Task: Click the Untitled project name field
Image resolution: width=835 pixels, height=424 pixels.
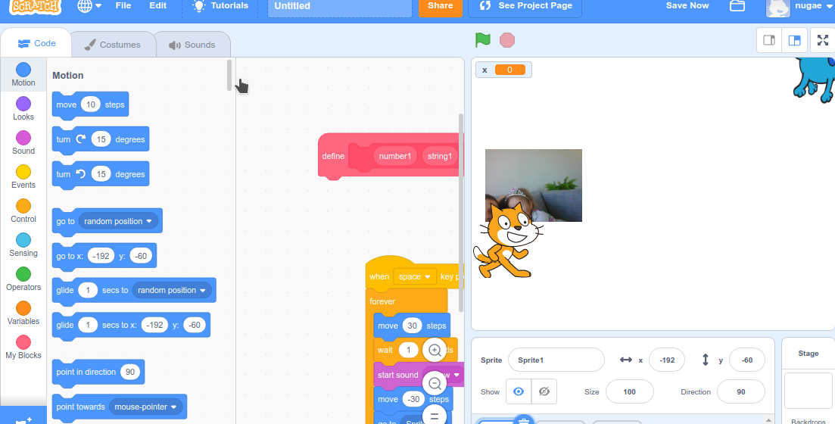Action: (340, 7)
